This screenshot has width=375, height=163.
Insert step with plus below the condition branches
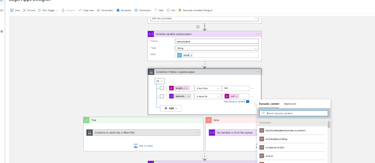pyautogui.click(x=205, y=156)
